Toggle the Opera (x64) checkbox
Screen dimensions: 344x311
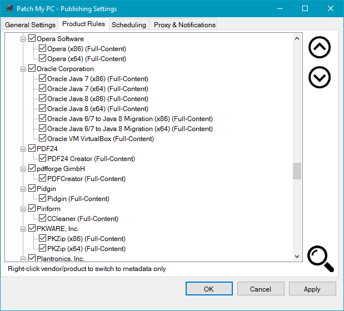pyautogui.click(x=42, y=58)
